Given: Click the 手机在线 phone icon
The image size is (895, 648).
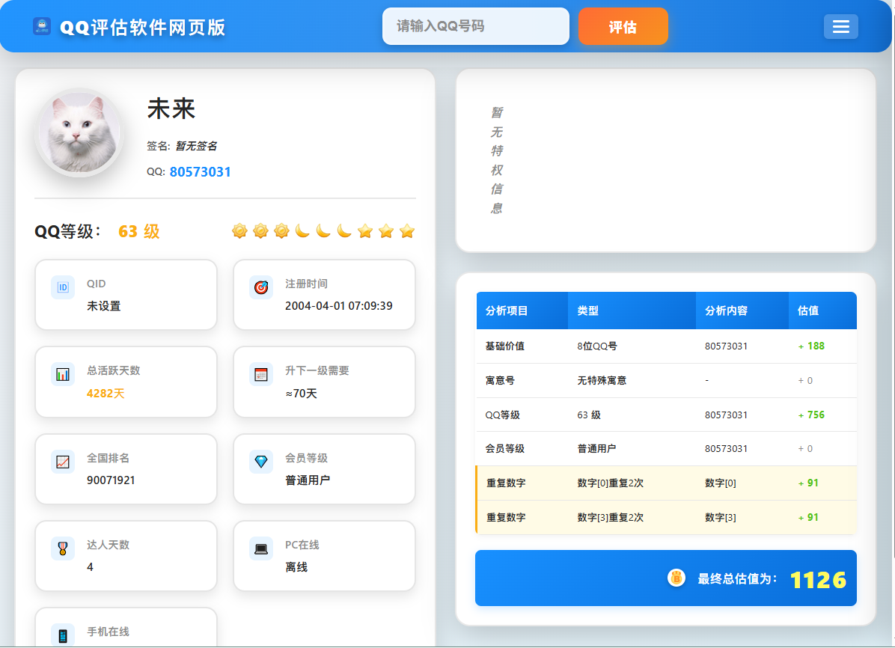Looking at the screenshot, I should 63,635.
